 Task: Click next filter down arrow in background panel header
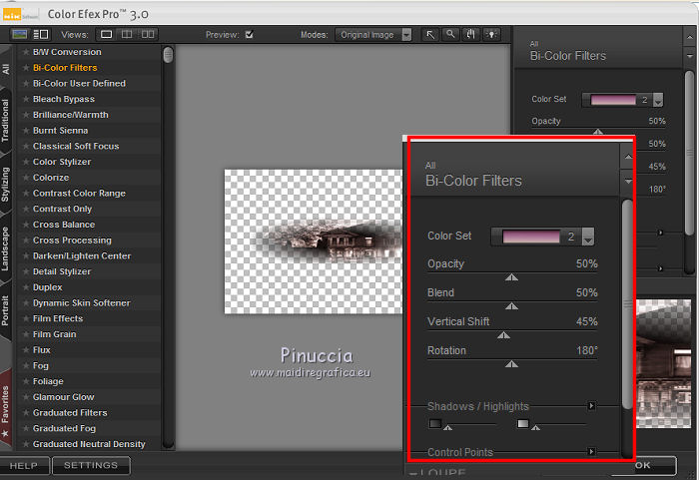point(689,56)
